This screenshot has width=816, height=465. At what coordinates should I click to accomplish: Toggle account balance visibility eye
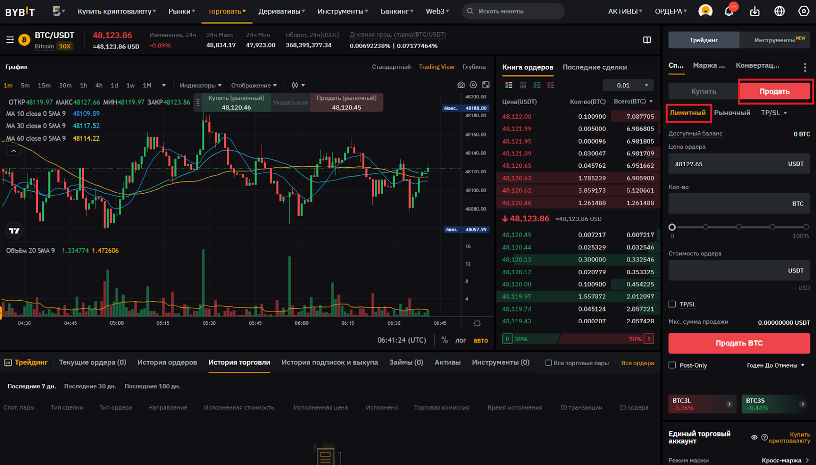point(754,437)
